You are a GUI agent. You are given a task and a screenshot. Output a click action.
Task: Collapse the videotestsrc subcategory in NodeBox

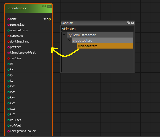69,40
